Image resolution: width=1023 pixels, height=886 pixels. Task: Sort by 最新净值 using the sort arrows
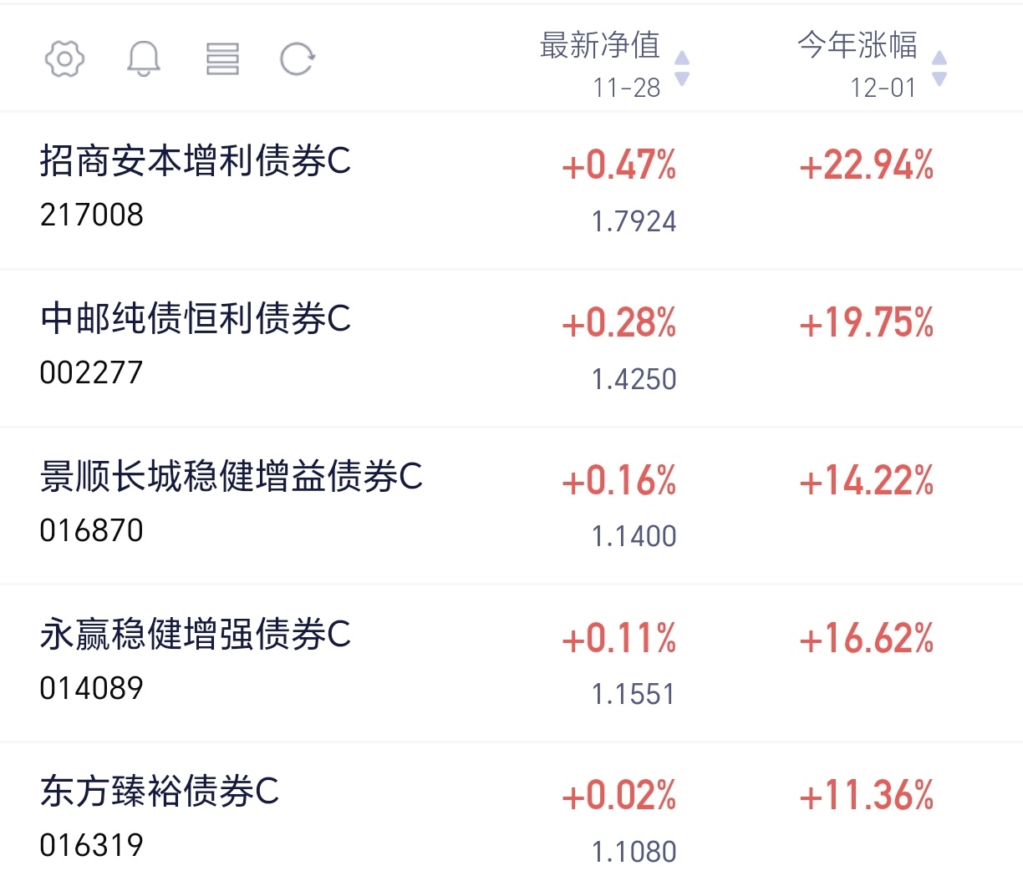click(682, 68)
